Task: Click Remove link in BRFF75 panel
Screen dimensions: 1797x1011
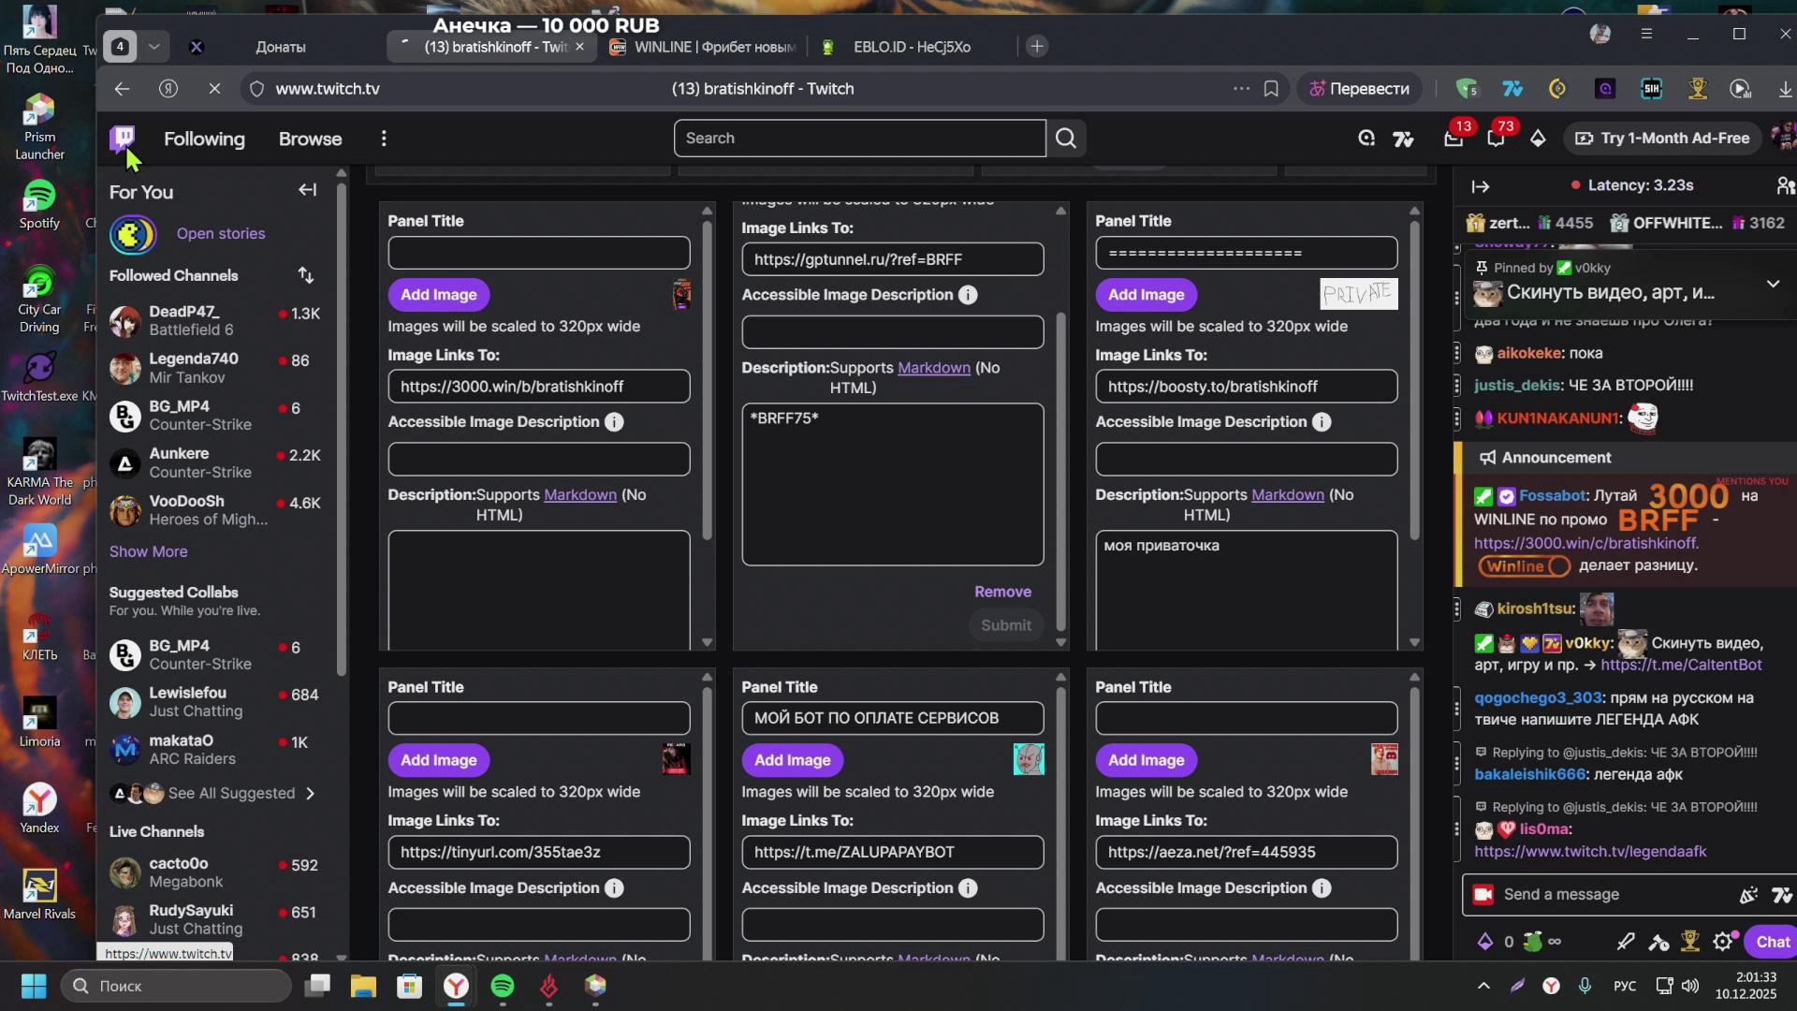Action: (x=1002, y=592)
